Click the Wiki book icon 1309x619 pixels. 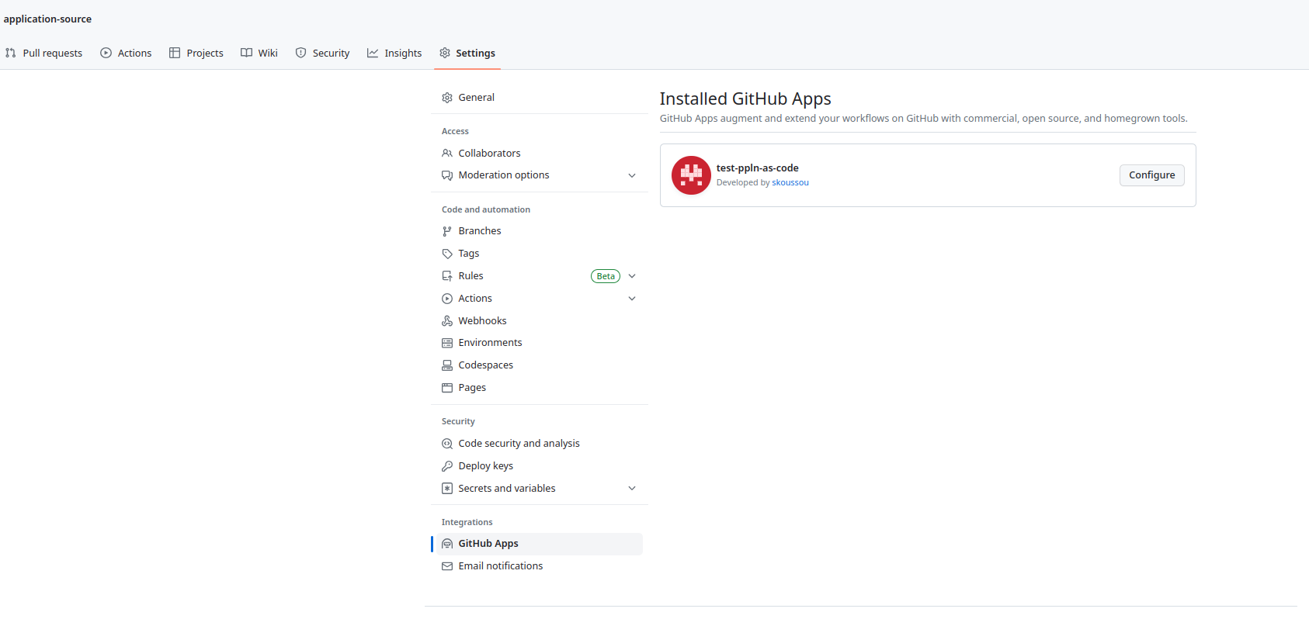click(246, 53)
